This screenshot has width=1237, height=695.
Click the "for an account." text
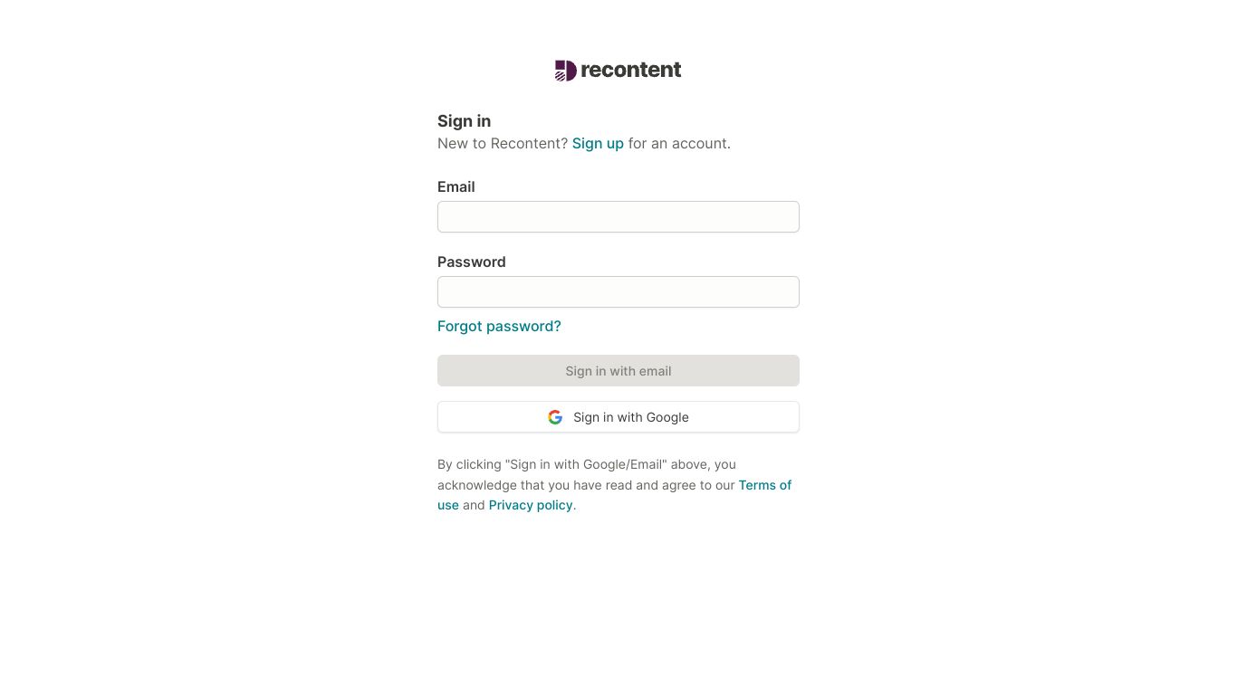[x=679, y=144]
